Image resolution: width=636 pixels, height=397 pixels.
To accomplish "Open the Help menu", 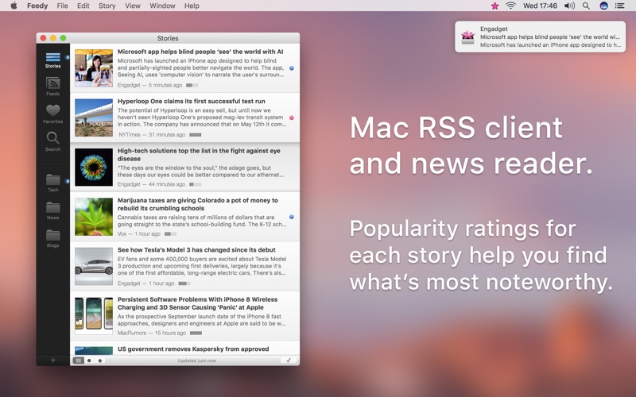I will [x=192, y=6].
